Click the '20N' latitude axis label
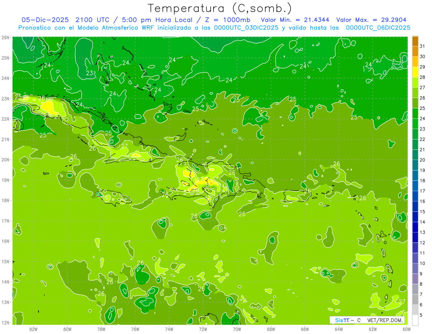The width and height of the screenshot is (432, 334). 5,160
